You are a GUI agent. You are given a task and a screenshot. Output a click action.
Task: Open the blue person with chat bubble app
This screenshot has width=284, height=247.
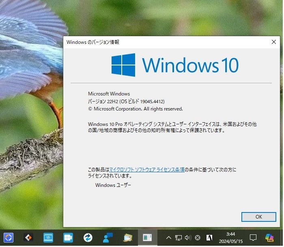108,238
